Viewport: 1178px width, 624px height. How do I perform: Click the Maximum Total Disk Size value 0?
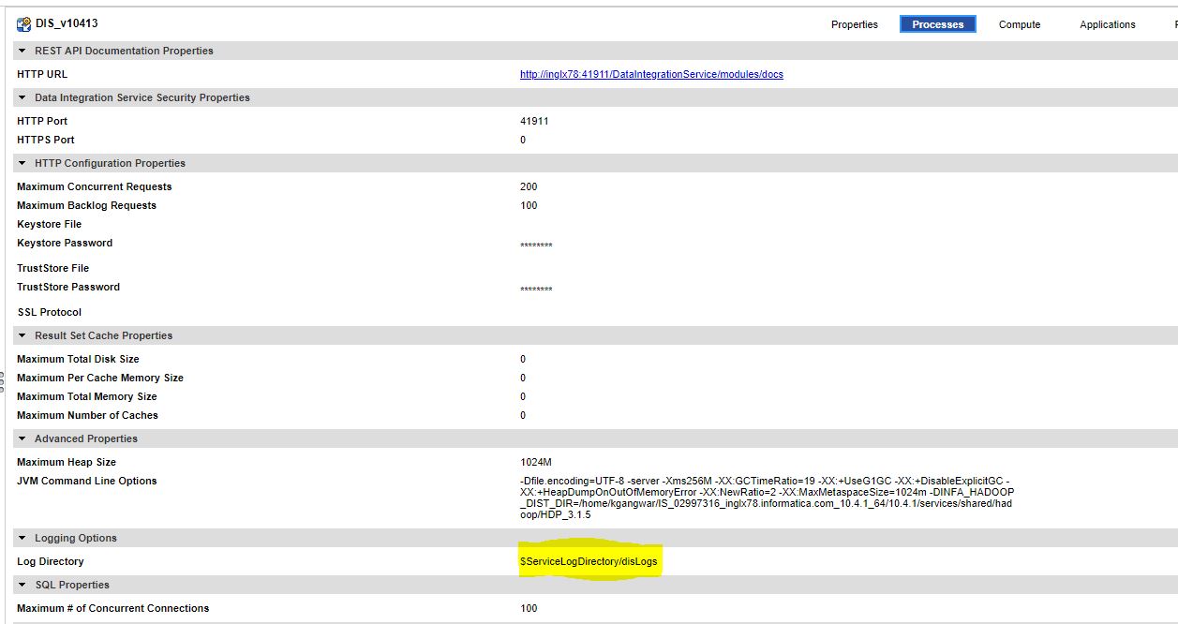pos(523,359)
